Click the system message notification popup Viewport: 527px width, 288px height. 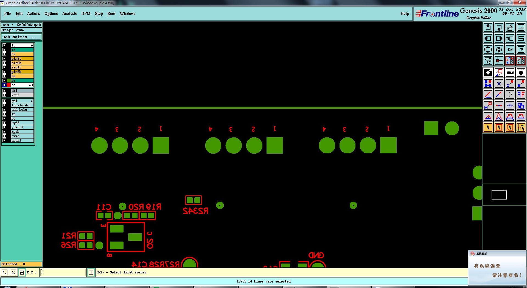tap(497, 267)
